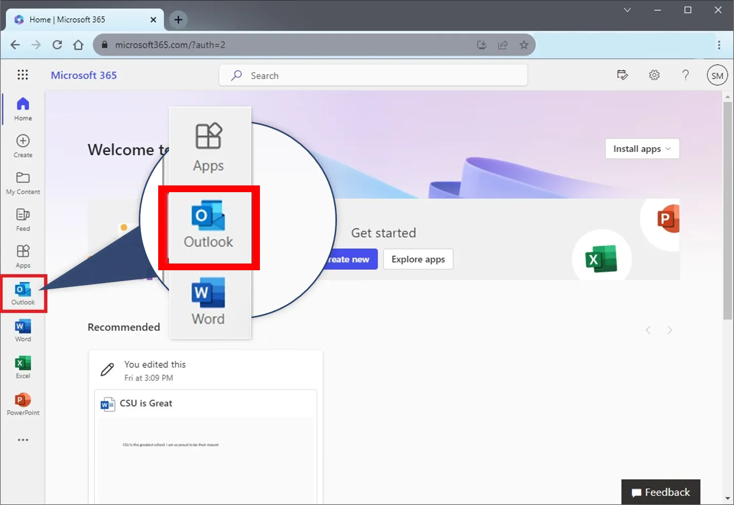Open Microsoft 365 settings gear
The width and height of the screenshot is (734, 505).
click(x=654, y=75)
